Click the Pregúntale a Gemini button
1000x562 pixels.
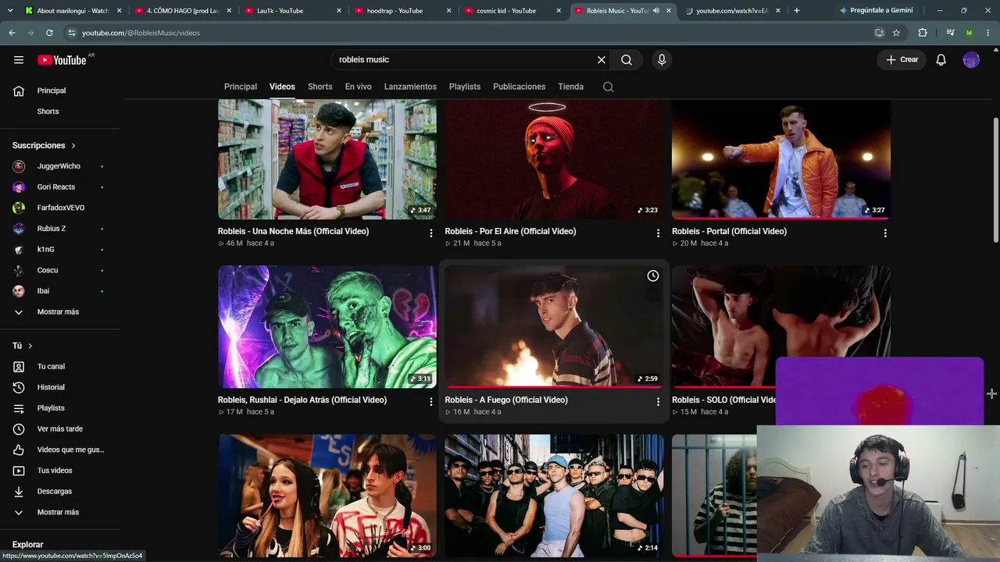click(876, 11)
